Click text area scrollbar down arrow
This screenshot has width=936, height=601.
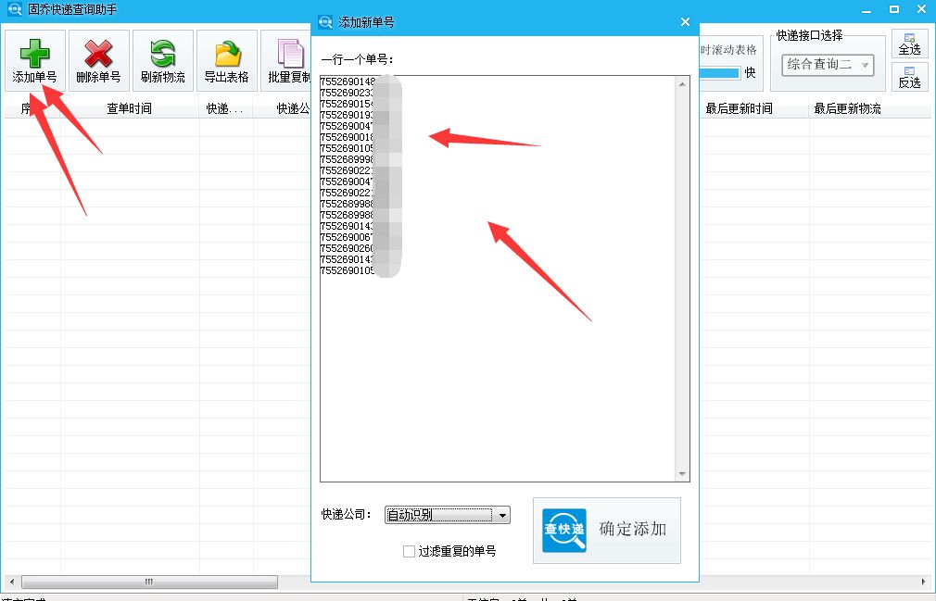(682, 474)
